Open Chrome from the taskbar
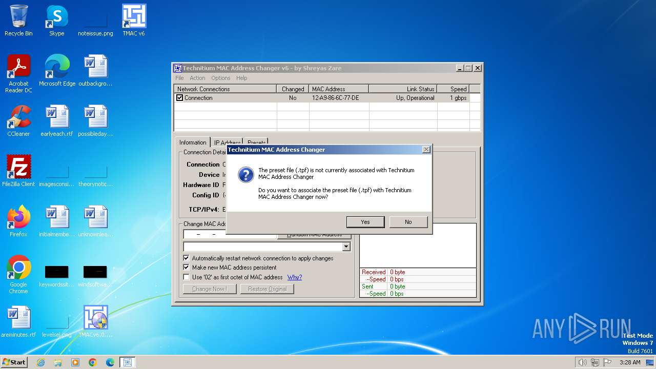The height and width of the screenshot is (369, 656). [x=93, y=362]
